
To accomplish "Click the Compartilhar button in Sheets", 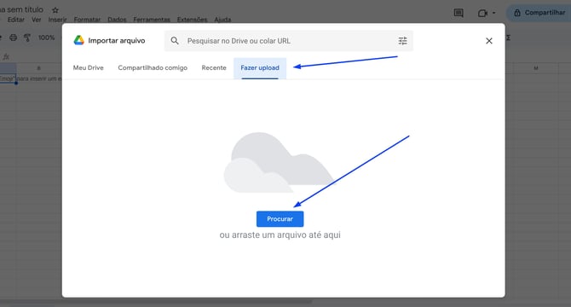I will click(539, 13).
